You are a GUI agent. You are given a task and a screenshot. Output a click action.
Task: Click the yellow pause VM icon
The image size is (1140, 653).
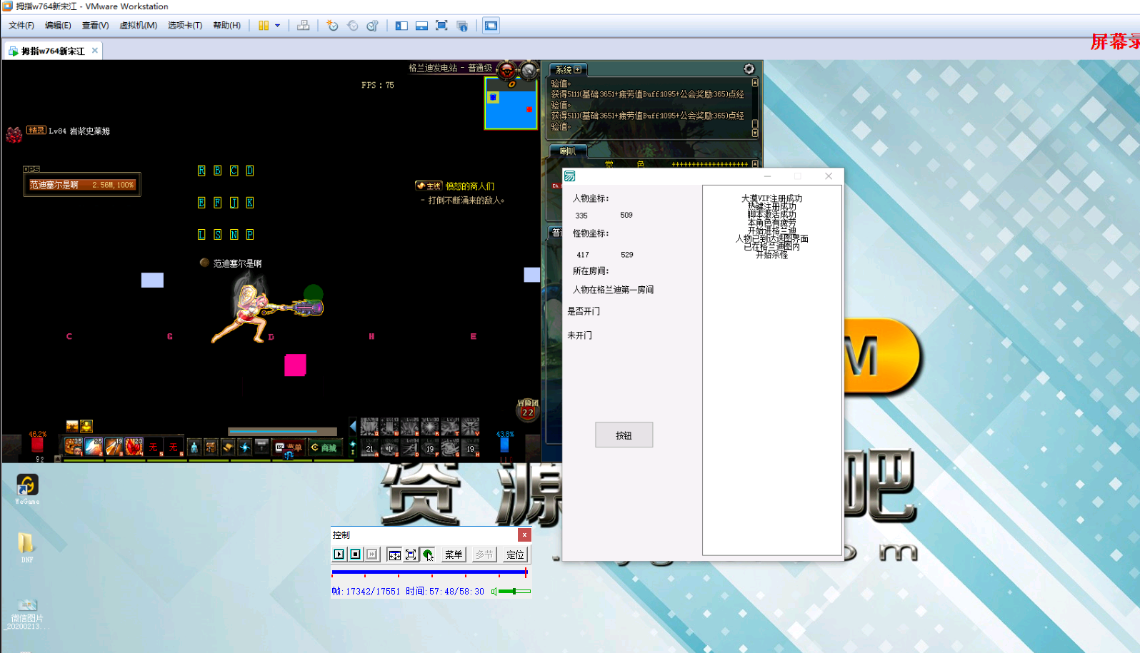click(264, 26)
